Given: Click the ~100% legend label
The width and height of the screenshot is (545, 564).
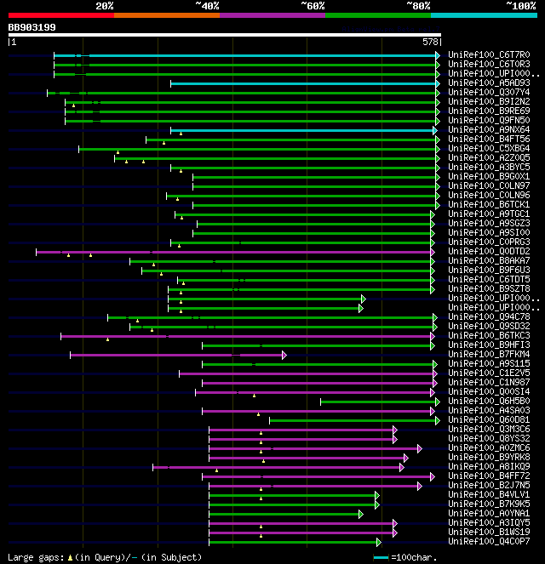Looking at the screenshot, I should 521,6.
